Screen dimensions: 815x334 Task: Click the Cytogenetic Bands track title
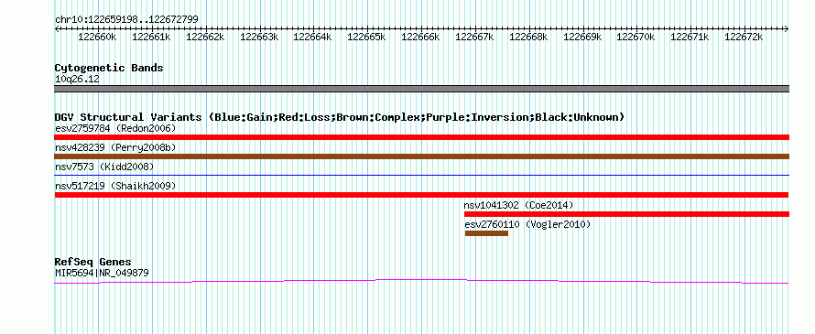tap(109, 68)
